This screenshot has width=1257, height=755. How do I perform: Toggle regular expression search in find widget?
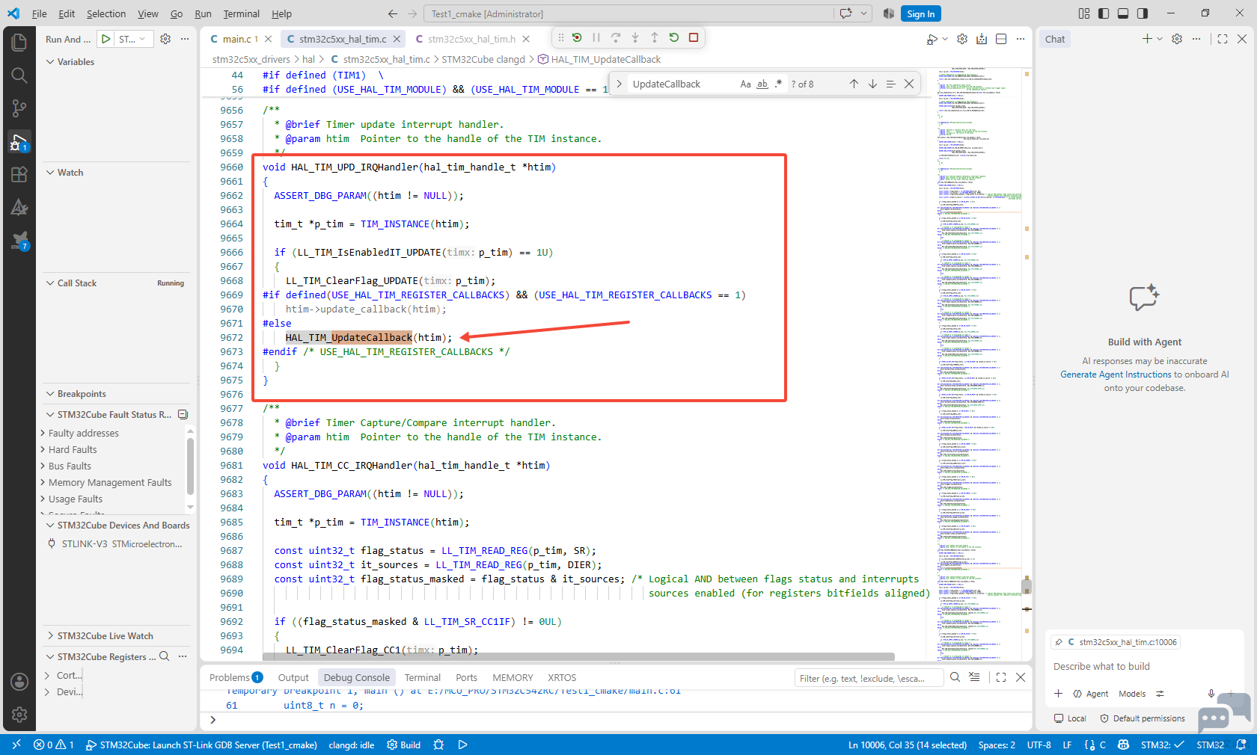coord(778,84)
